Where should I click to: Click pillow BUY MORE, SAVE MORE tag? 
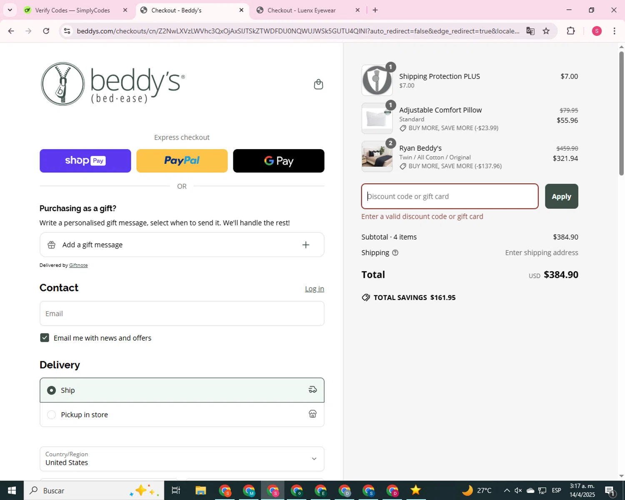pos(449,128)
